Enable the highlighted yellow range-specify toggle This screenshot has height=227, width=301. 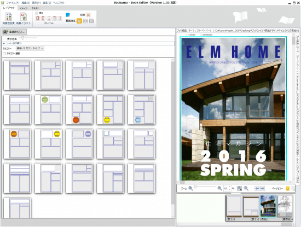pos(79,21)
